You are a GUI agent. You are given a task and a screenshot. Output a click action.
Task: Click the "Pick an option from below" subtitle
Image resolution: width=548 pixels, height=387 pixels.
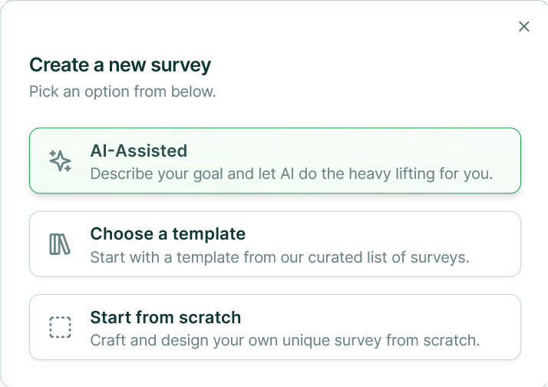[123, 92]
